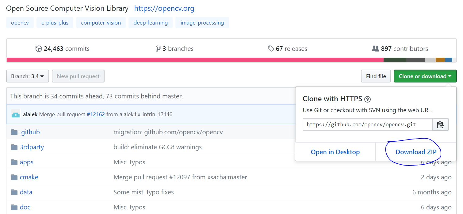
Task: View the 24,463 commits history
Action: [x=63, y=49]
